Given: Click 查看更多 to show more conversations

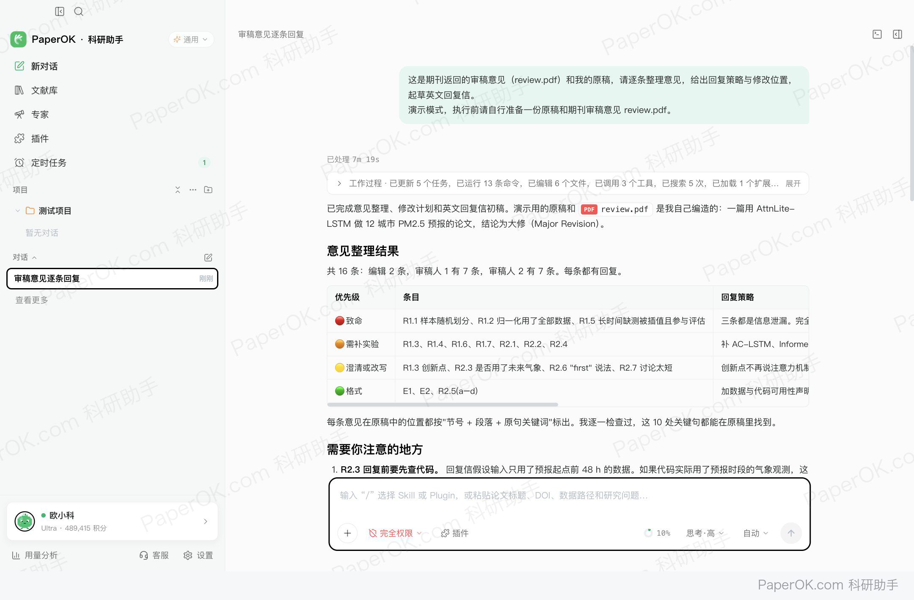Looking at the screenshot, I should (32, 300).
